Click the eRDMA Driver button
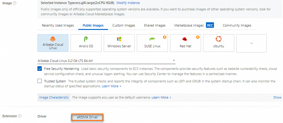Screen dimensions: 283x123 coord(87,117)
